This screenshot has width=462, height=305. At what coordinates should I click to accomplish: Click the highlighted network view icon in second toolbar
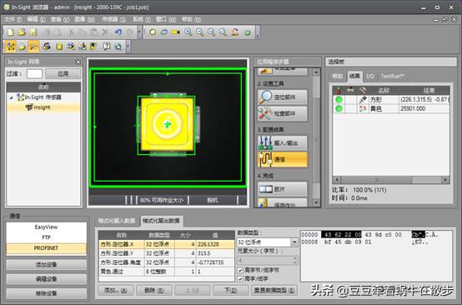11,47
